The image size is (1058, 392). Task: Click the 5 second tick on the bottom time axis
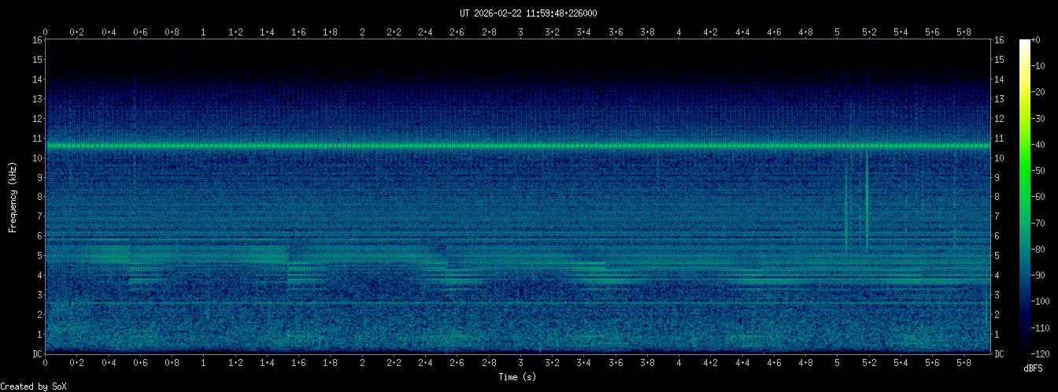[x=837, y=363]
